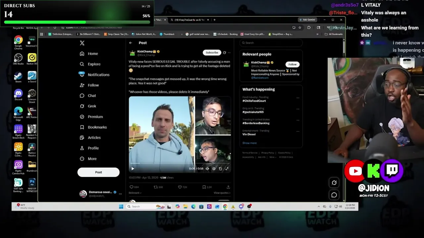This screenshot has width=424, height=238.
Task: Star this page with the bookmark star icon
Action: coord(300,27)
